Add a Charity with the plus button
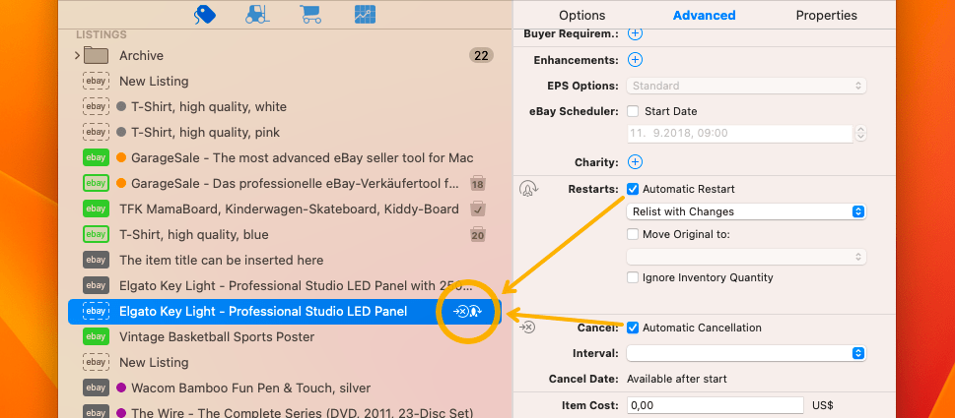 [635, 162]
